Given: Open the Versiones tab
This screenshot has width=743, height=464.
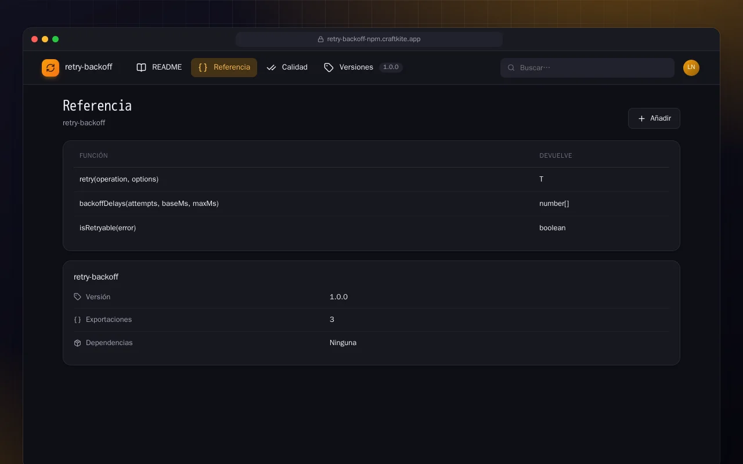Looking at the screenshot, I should (363, 67).
